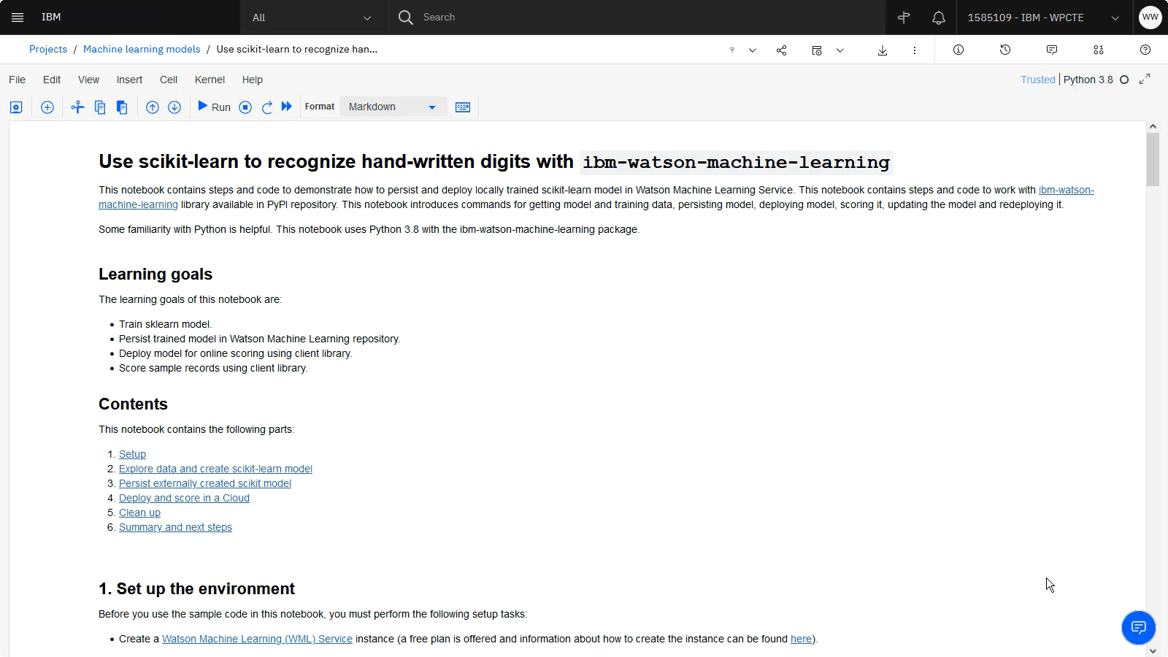This screenshot has width=1168, height=657.
Task: Open the Edit menu
Action: [52, 80]
